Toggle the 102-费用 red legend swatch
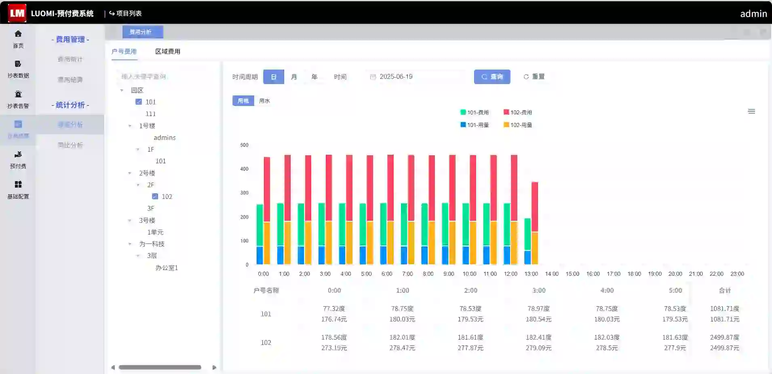Viewport: 772px width, 374px height. coord(506,112)
